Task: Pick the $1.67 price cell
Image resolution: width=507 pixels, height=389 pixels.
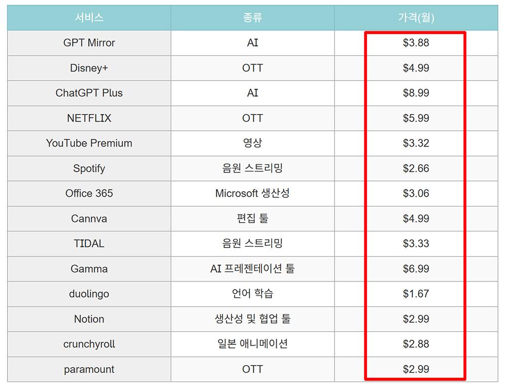Action: (x=416, y=294)
